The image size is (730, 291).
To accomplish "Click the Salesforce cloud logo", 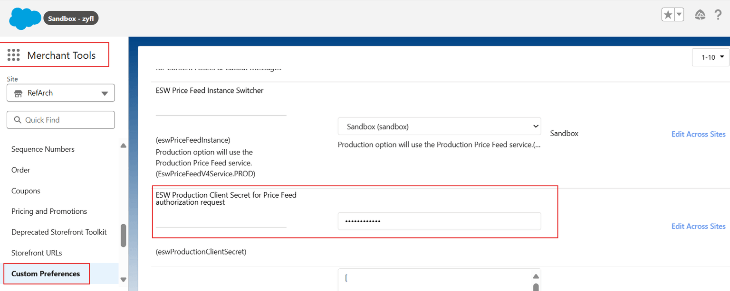I will [25, 19].
